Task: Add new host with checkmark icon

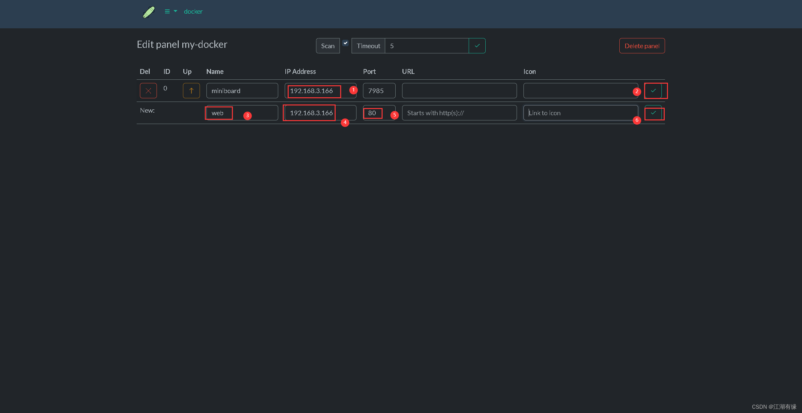Action: 653,113
